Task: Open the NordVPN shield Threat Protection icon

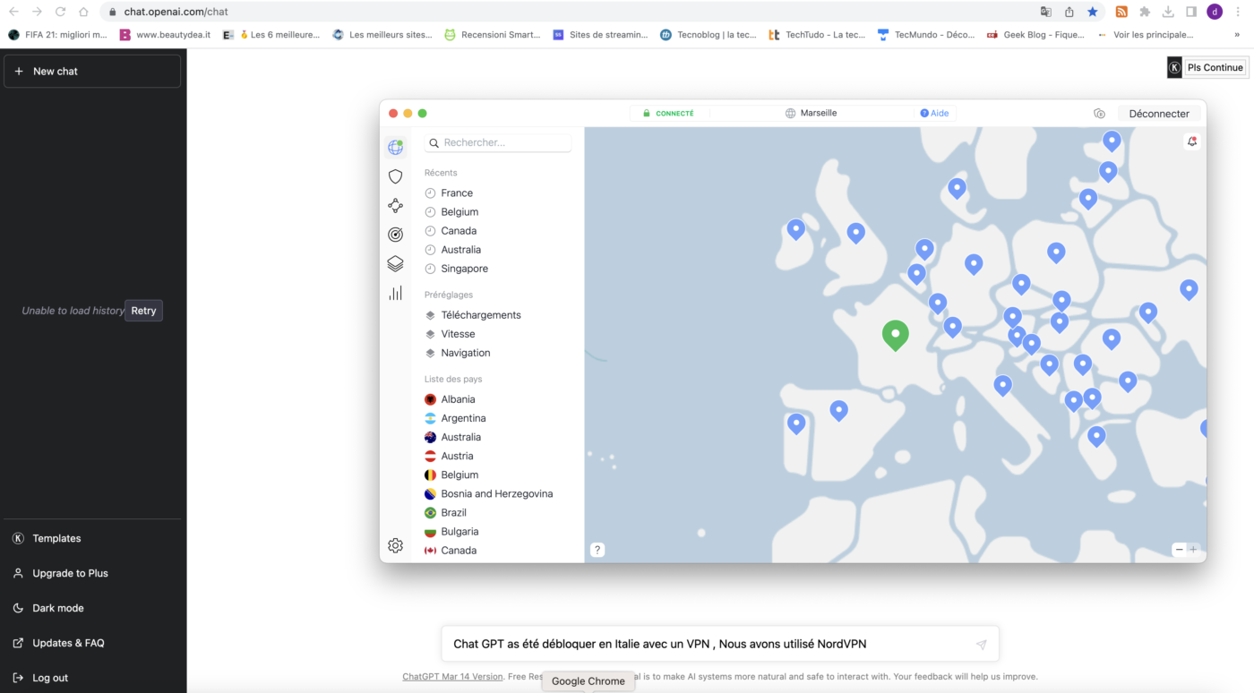Action: coord(395,176)
